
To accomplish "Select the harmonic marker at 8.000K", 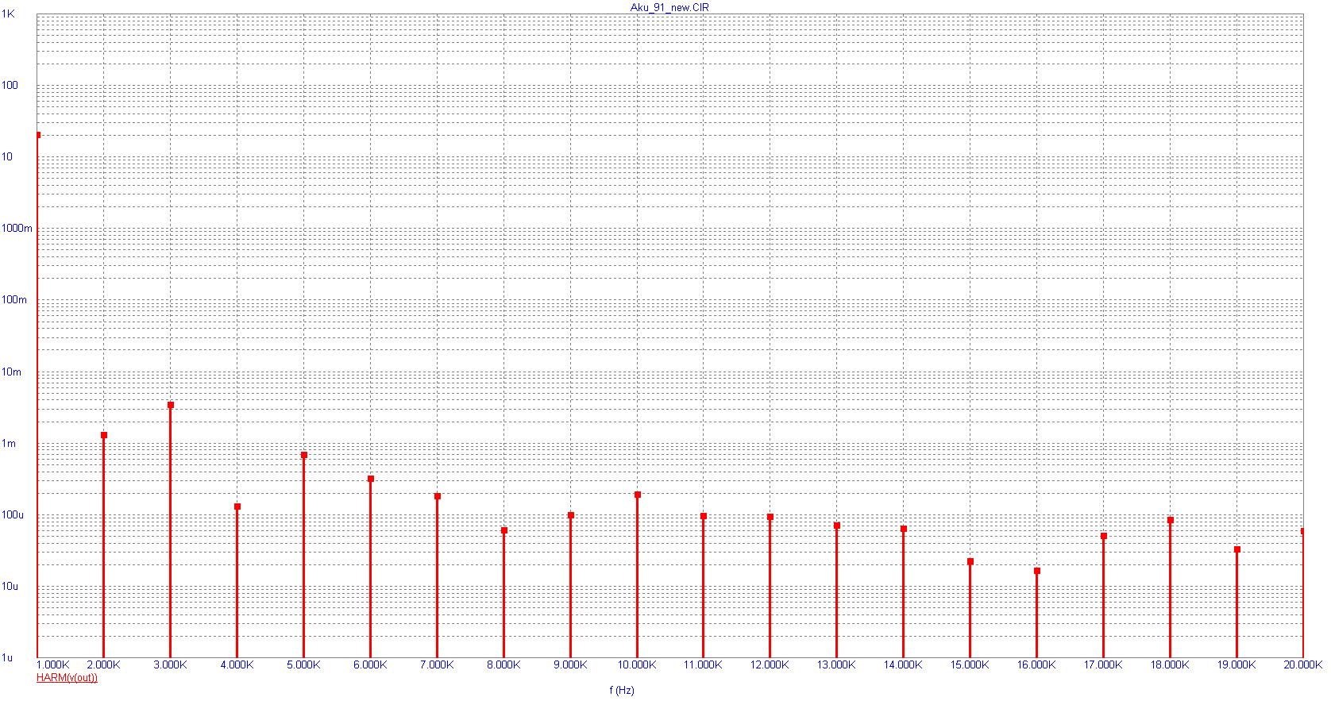I will [504, 530].
